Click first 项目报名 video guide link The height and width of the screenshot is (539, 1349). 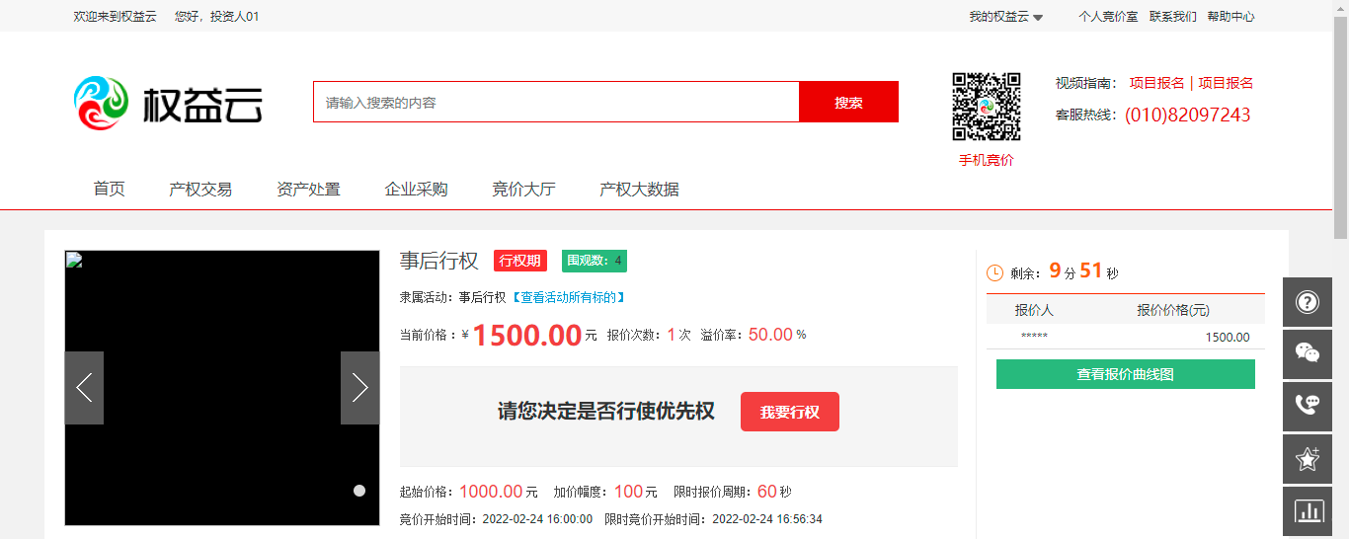pos(1157,83)
